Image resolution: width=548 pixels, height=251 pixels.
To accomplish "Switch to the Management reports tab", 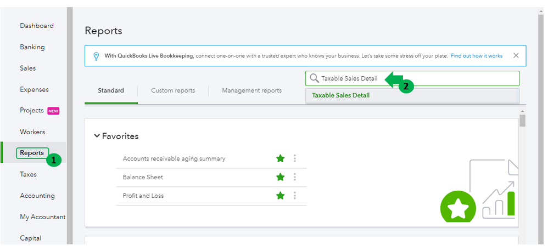I will coord(251,90).
